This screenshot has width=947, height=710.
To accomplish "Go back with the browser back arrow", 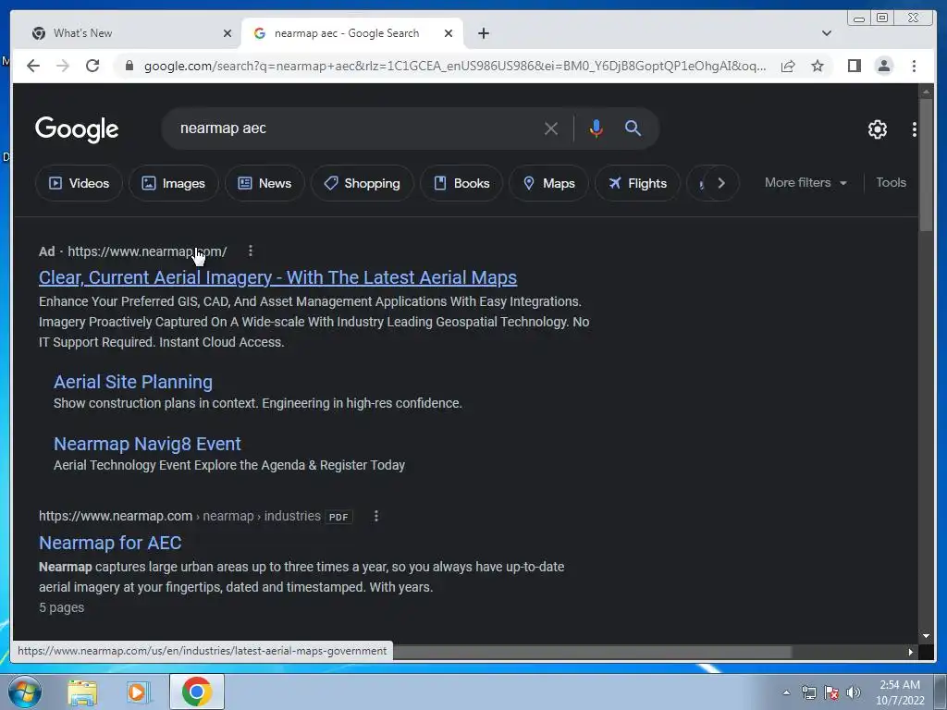I will tap(33, 66).
